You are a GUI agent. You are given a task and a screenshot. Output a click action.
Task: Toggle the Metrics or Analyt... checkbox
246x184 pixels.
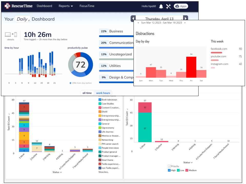click(100, 136)
